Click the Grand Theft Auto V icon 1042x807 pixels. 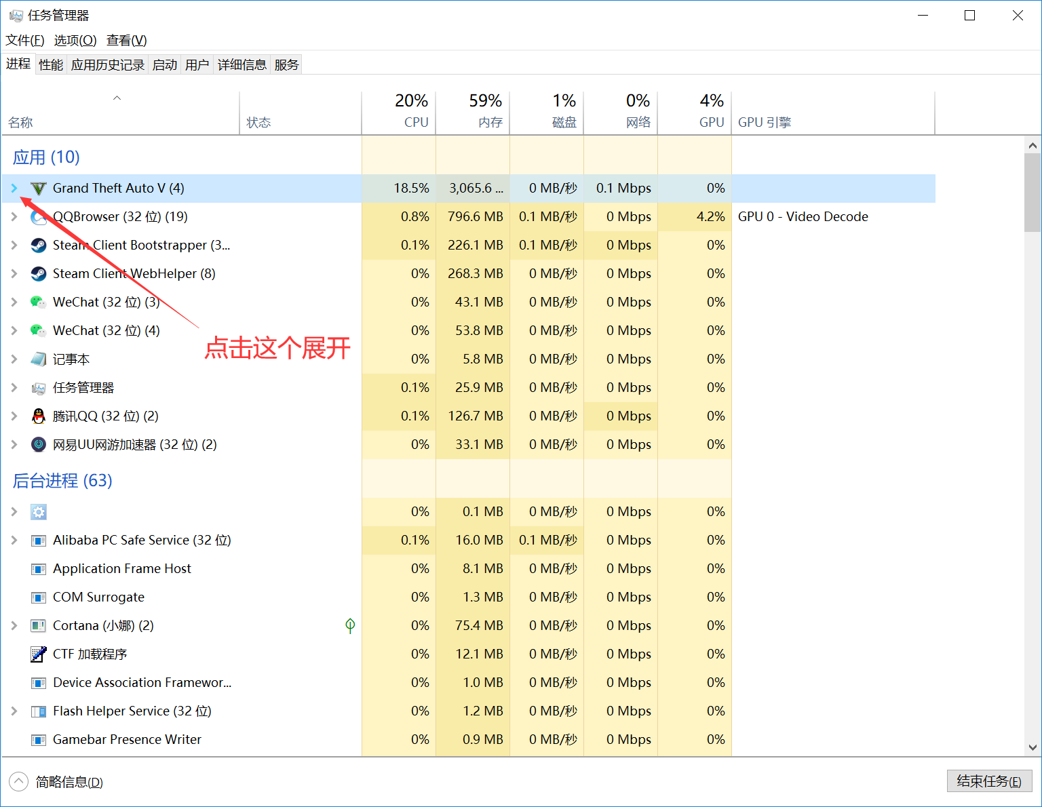[x=39, y=189]
